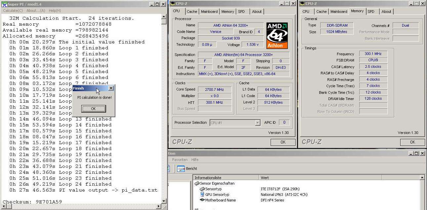Close the Finish dialog with its X
The width and height of the screenshot is (427, 210).
pyautogui.click(x=111, y=88)
